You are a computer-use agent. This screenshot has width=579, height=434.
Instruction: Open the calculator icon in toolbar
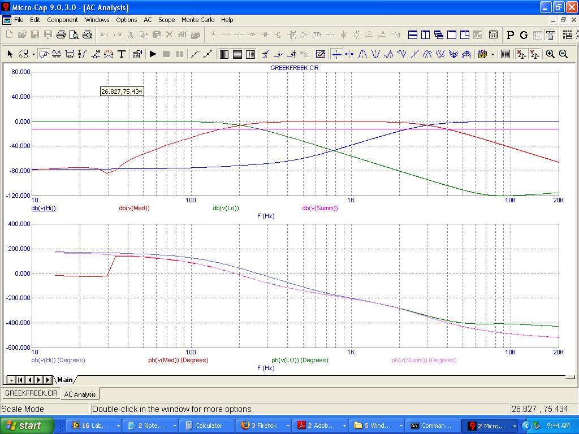click(493, 35)
